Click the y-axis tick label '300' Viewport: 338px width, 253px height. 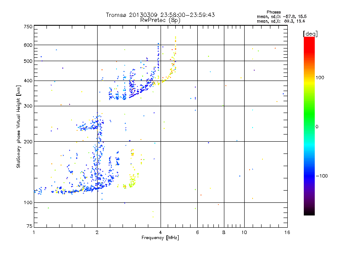28,106
